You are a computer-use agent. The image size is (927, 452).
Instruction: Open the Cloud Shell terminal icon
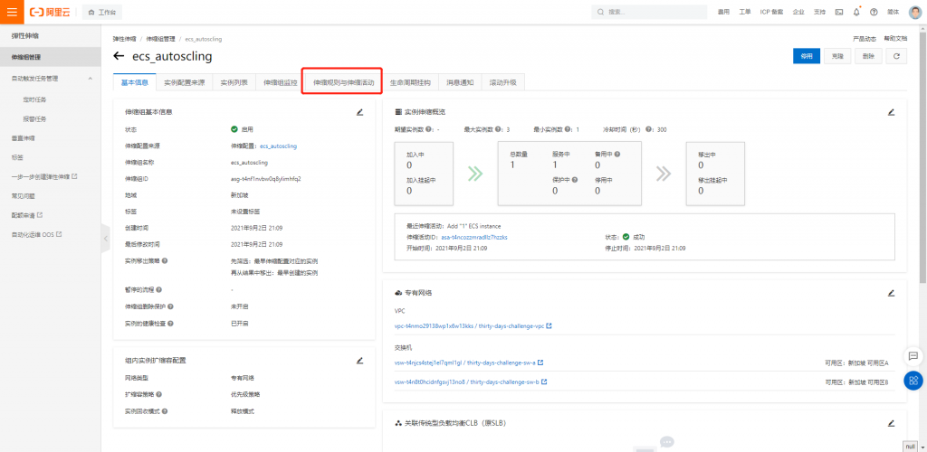pos(839,12)
